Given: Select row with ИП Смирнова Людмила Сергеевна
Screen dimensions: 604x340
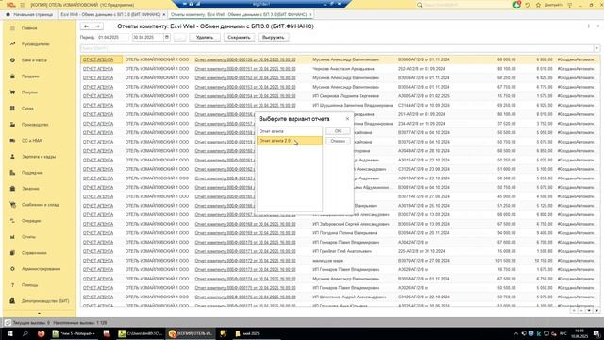Looking at the screenshot, I should (340, 96).
